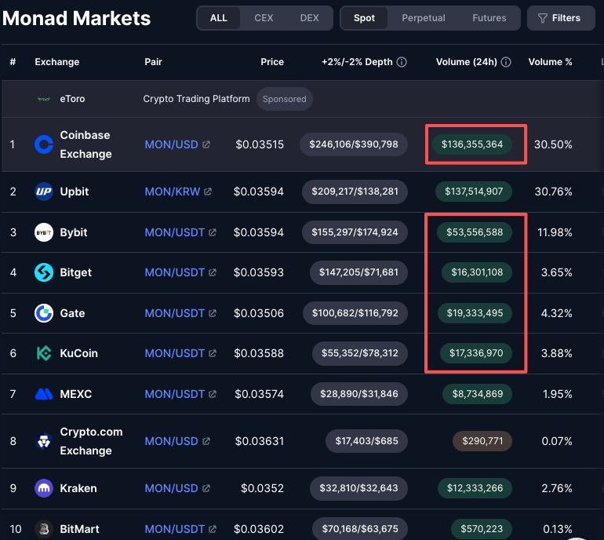Open KuCoin MON/USDT pair link
This screenshot has width=604, height=540.
(174, 353)
